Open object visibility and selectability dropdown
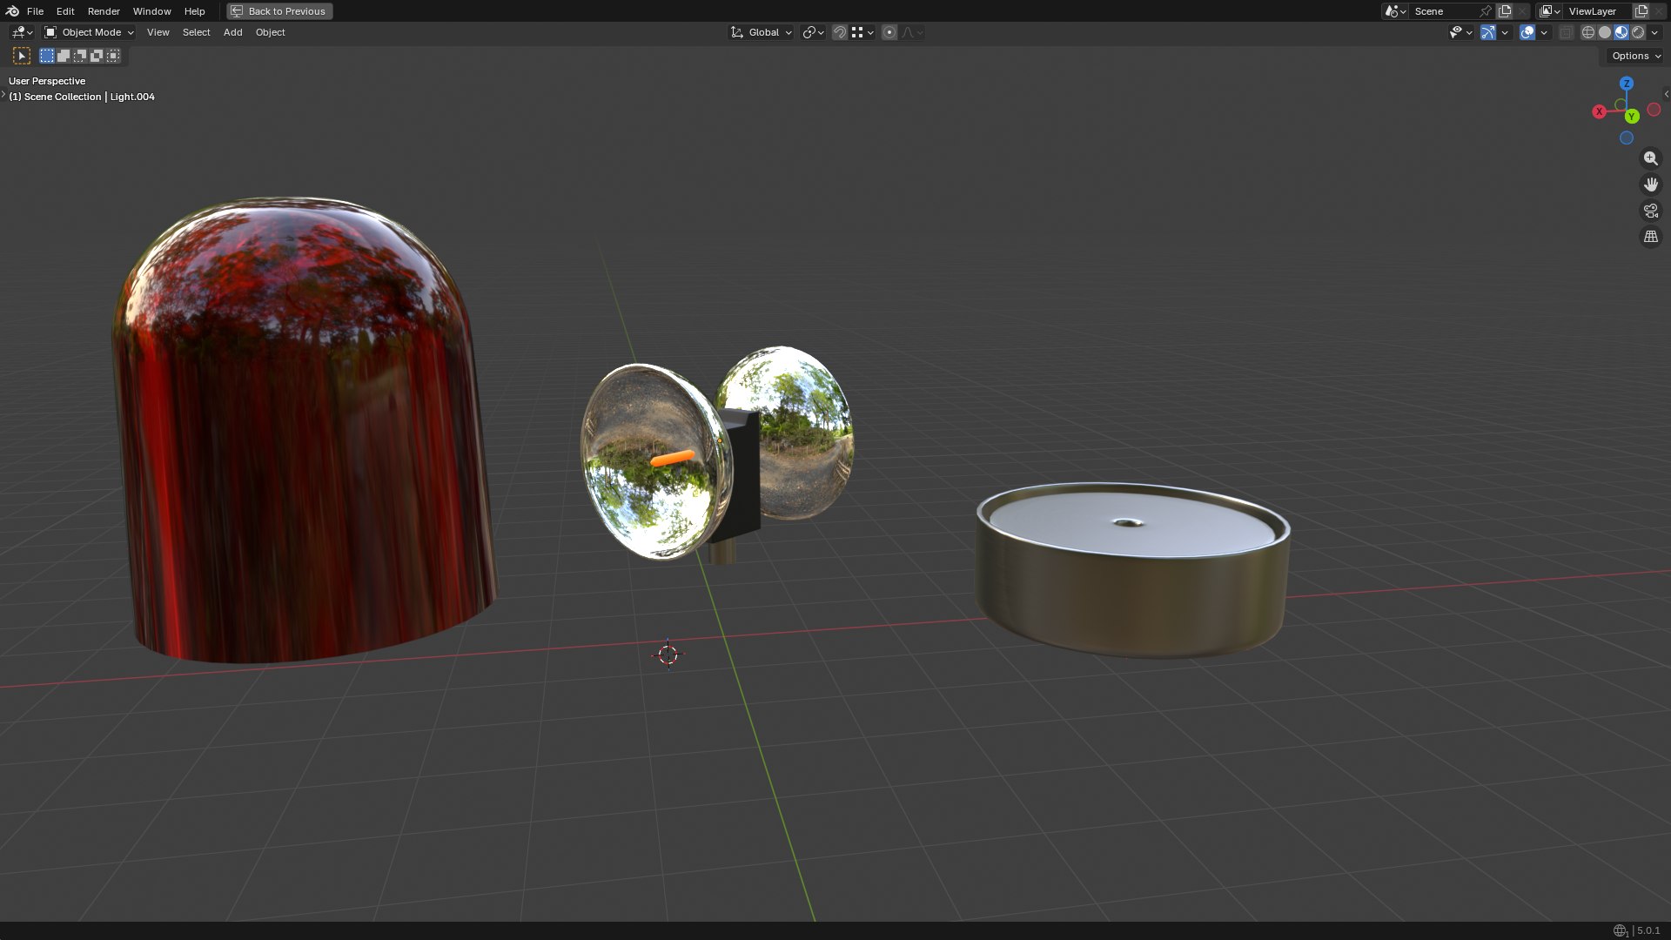Image resolution: width=1671 pixels, height=940 pixels. pos(1460,32)
